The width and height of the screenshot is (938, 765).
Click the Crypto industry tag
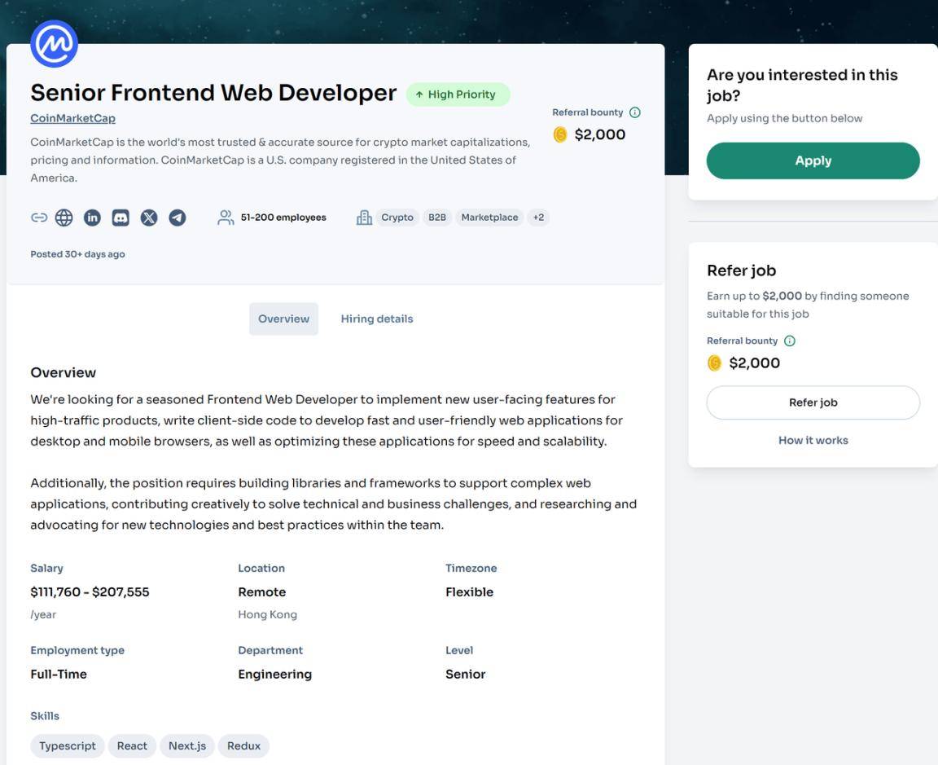(x=397, y=218)
